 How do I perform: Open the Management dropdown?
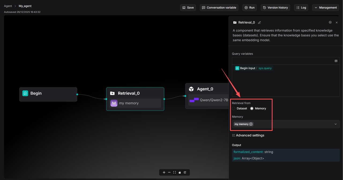click(x=325, y=7)
